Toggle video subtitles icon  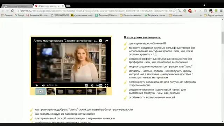[x=86, y=85]
